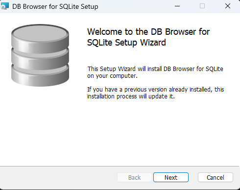Click the disabled maximize button
The width and height of the screenshot is (240, 190).
pyautogui.click(x=202, y=6)
